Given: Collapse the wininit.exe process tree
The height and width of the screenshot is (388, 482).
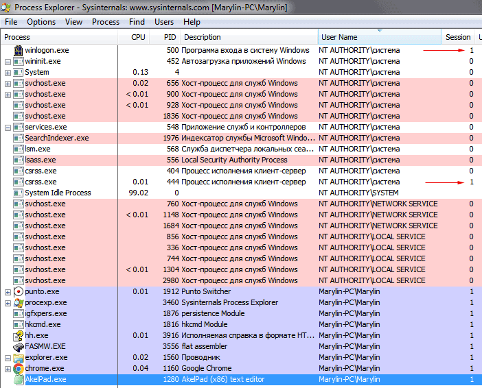Looking at the screenshot, I should click(x=8, y=61).
